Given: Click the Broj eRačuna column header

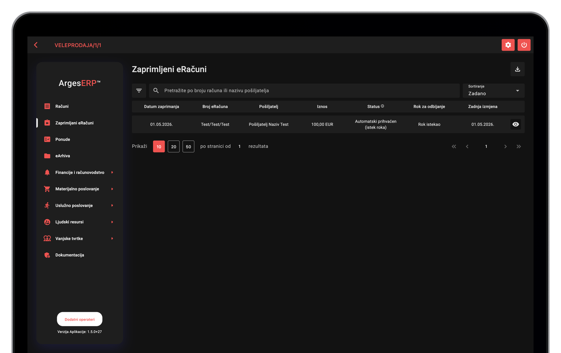Looking at the screenshot, I should click(x=215, y=107).
